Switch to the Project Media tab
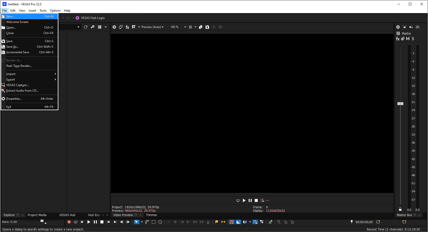428x232 pixels. (x=37, y=215)
